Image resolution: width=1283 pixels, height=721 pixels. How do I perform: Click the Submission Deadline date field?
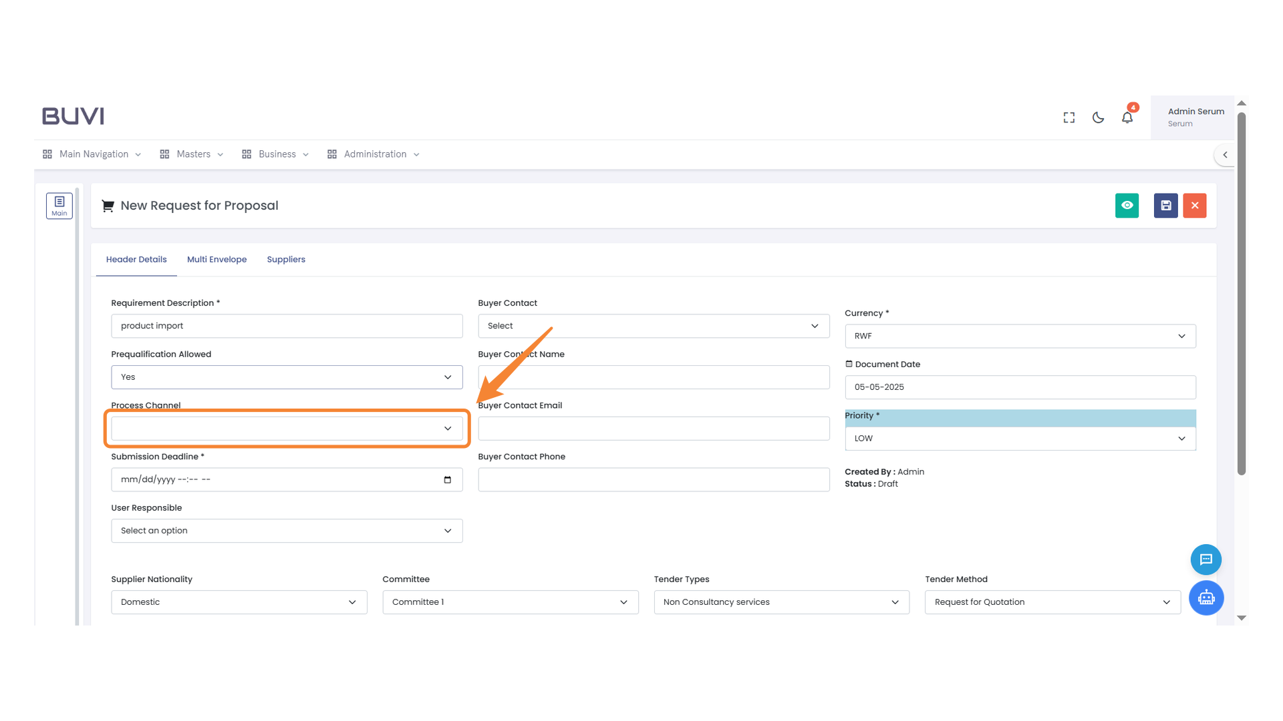pos(286,479)
